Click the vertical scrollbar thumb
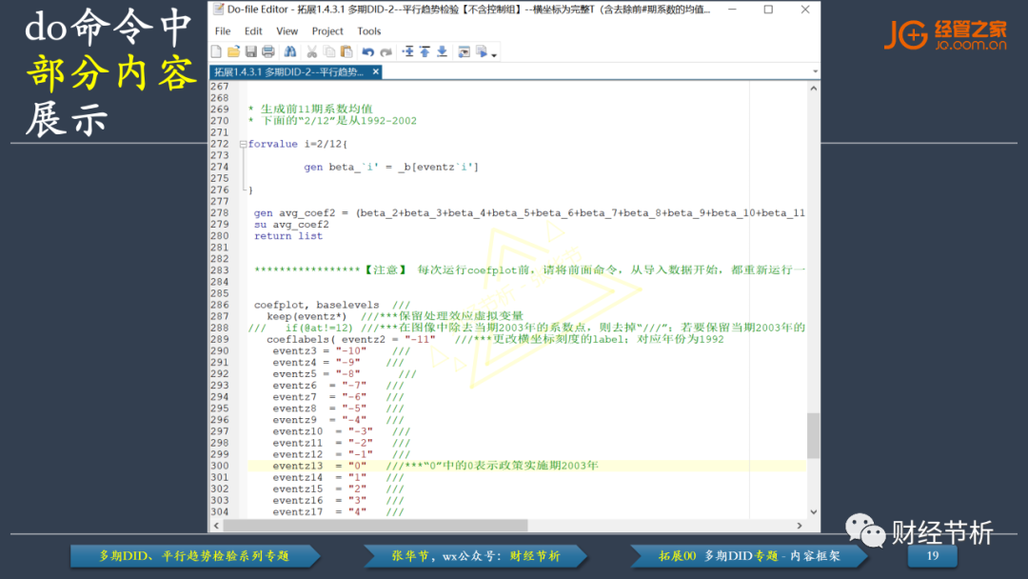The width and height of the screenshot is (1028, 579). coord(813,435)
